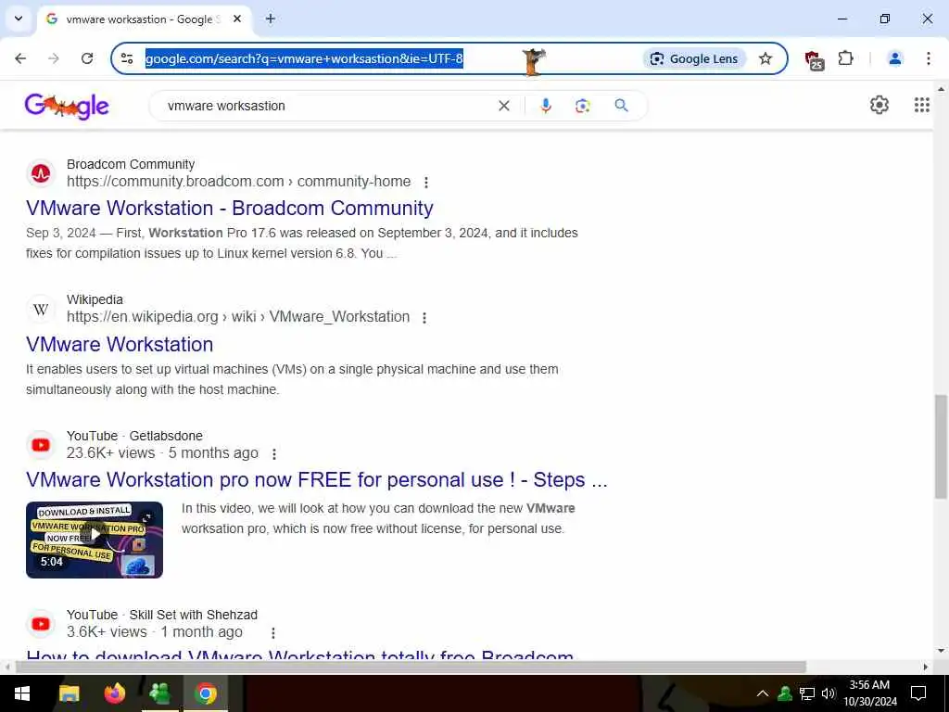The width and height of the screenshot is (949, 712).
Task: Click the address bar URL
Action: click(304, 58)
